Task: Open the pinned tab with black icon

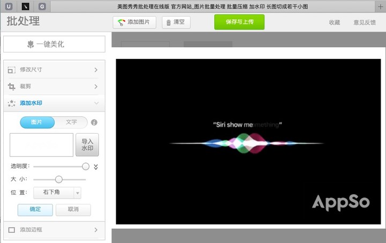Action: point(25,6)
